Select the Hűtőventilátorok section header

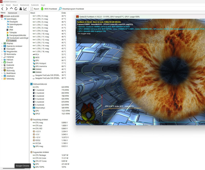[x=39, y=84]
